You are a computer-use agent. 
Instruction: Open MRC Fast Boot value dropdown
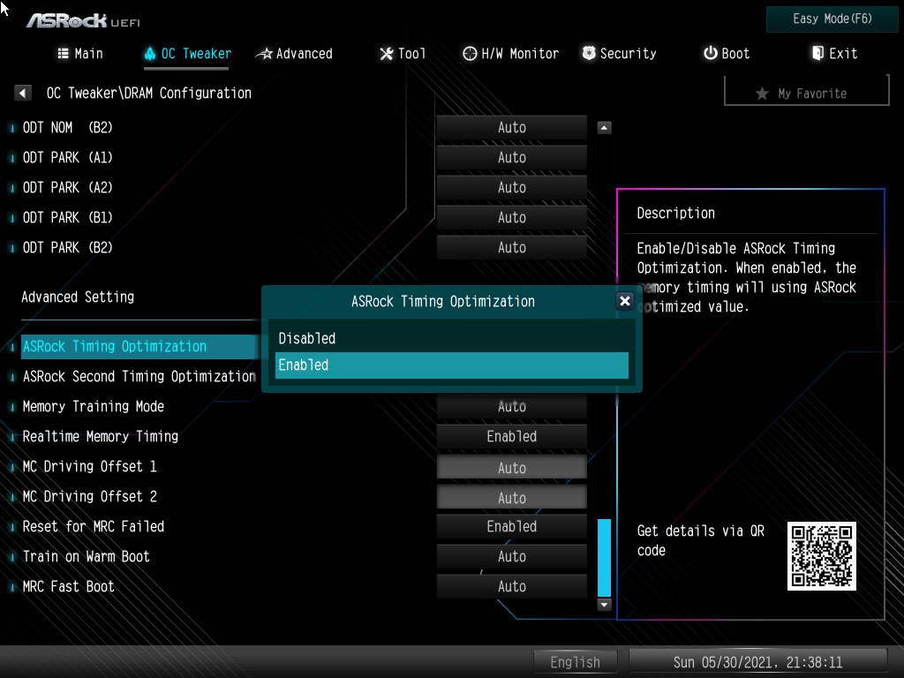(x=512, y=586)
